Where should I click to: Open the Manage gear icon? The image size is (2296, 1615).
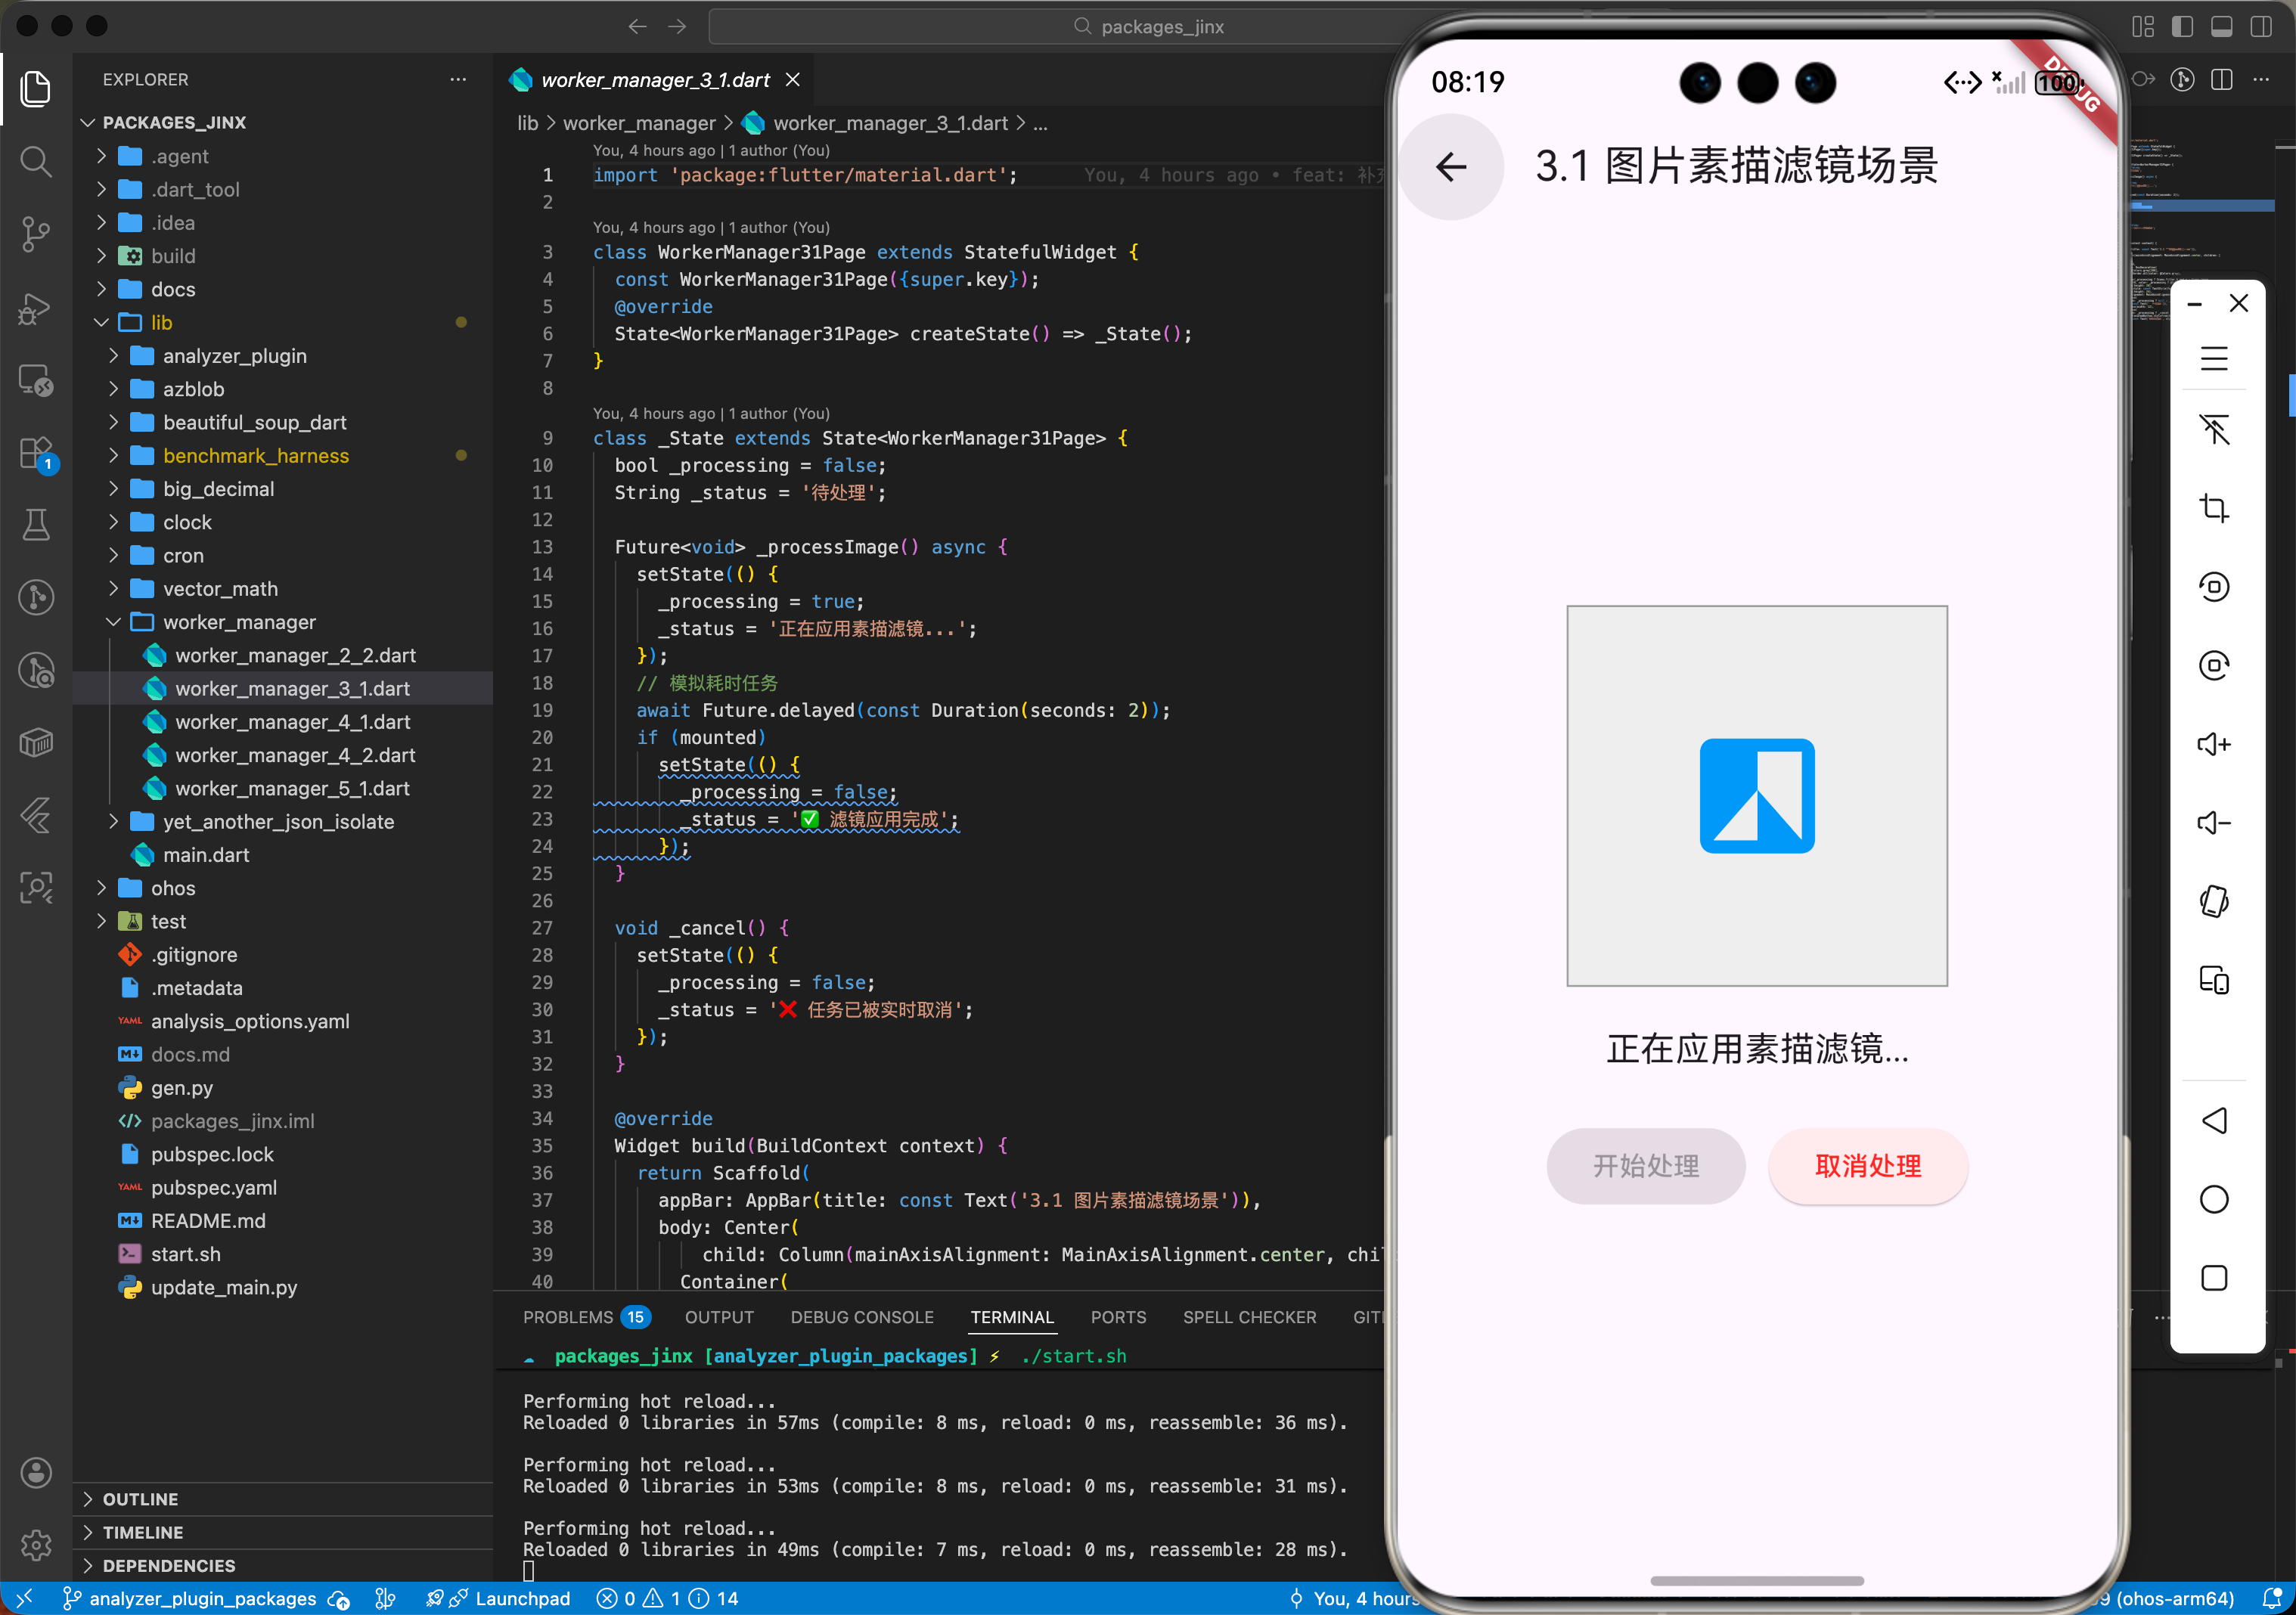coord(36,1545)
